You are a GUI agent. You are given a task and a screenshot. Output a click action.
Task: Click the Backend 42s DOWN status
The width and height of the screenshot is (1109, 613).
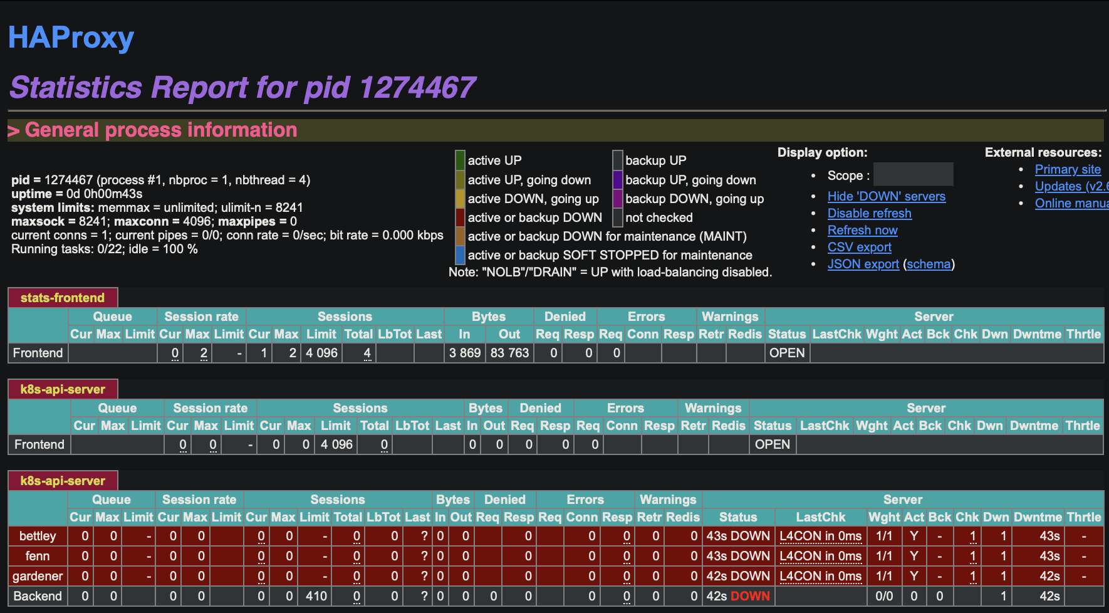738,596
